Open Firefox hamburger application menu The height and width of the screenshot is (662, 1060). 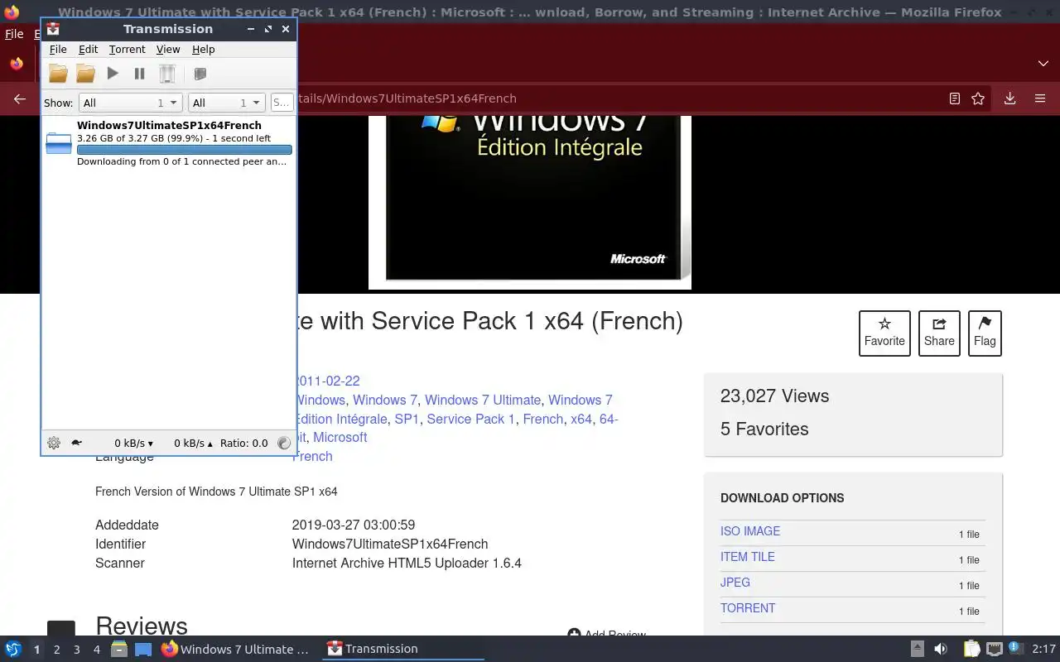(x=1040, y=98)
